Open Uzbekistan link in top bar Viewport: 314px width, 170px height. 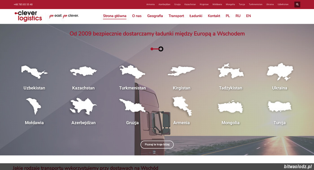click(283, 4)
